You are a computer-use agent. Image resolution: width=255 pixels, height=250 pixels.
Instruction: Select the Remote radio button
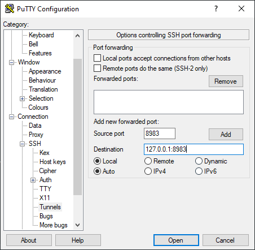coord(148,161)
